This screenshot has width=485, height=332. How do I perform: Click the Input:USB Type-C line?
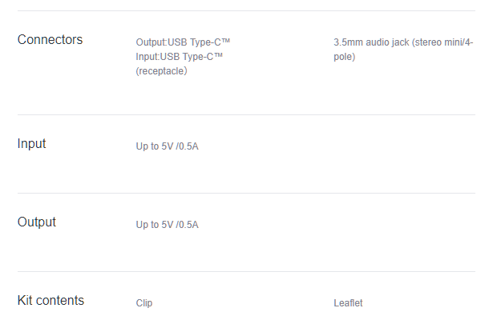click(x=179, y=57)
